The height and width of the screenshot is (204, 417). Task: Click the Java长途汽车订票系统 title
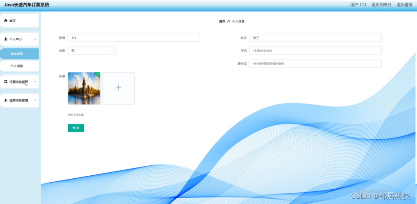[27, 4]
